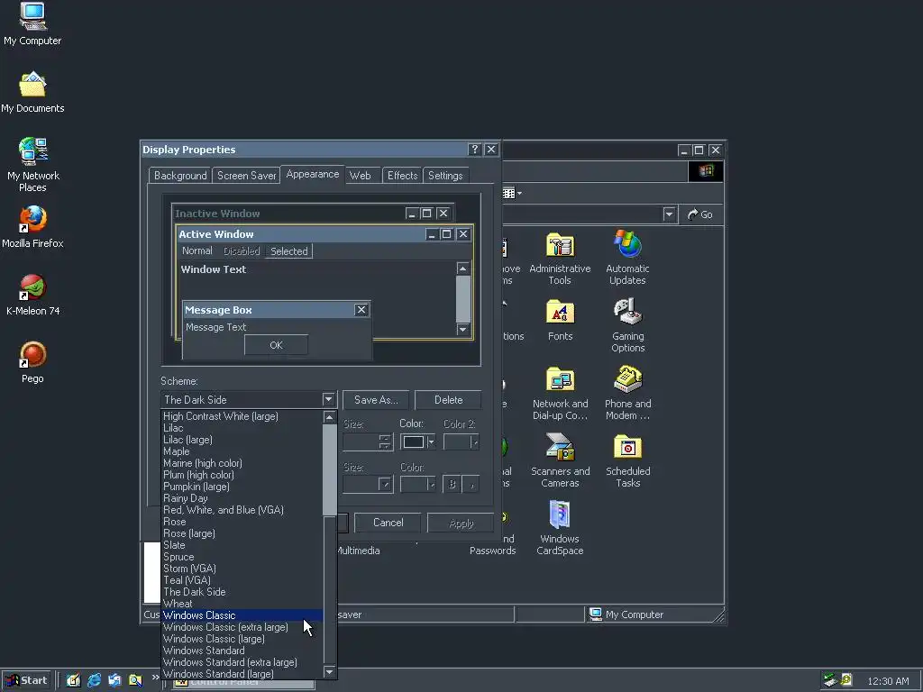The image size is (923, 692).
Task: Open address bar dropdown in Control Panel
Action: (x=670, y=214)
